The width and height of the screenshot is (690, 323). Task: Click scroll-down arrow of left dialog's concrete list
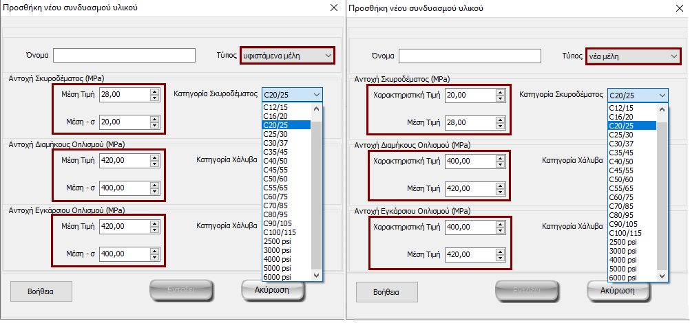317,276
